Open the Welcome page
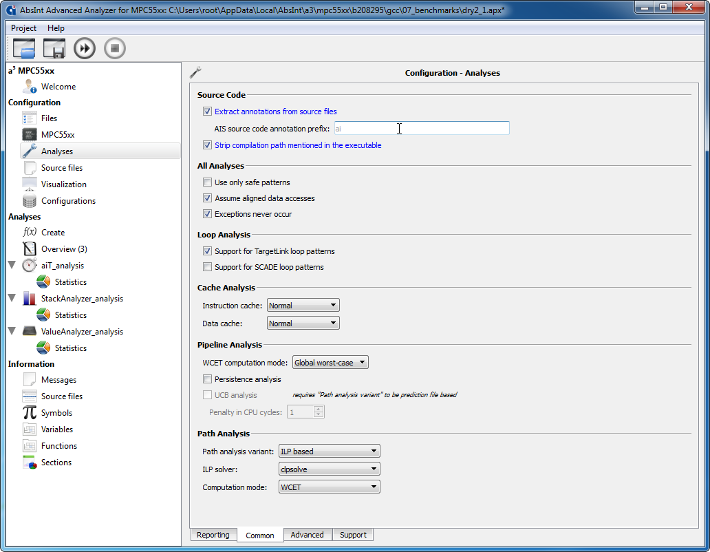The width and height of the screenshot is (710, 552). [x=58, y=87]
